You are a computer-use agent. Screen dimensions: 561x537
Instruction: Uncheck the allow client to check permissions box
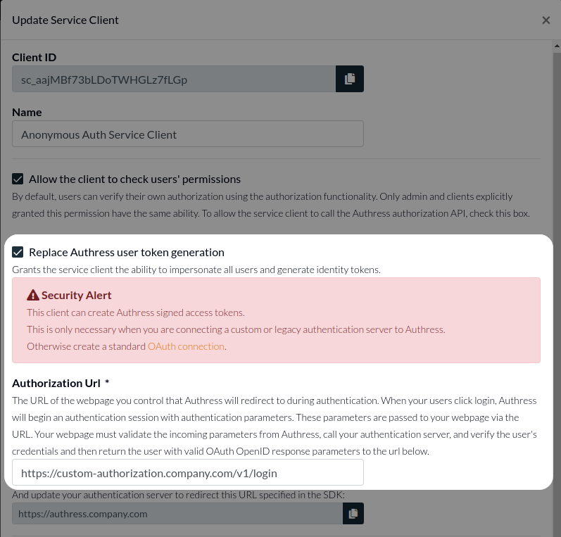pos(18,179)
